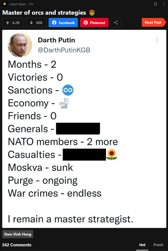
Task: Open the tweet's three-dot menu
Action: [x=157, y=40]
